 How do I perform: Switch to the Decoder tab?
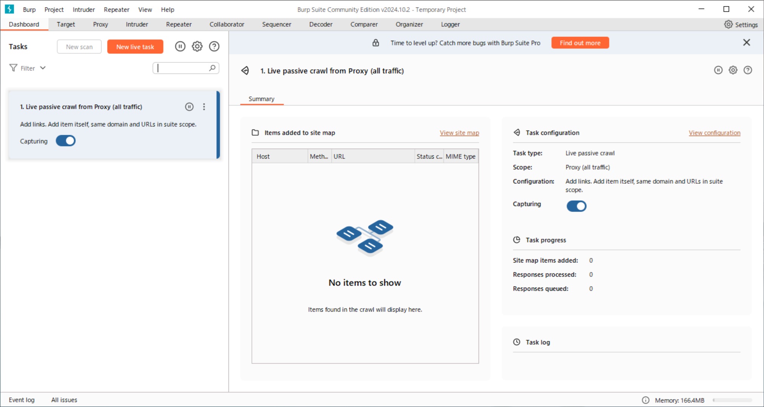click(x=321, y=24)
